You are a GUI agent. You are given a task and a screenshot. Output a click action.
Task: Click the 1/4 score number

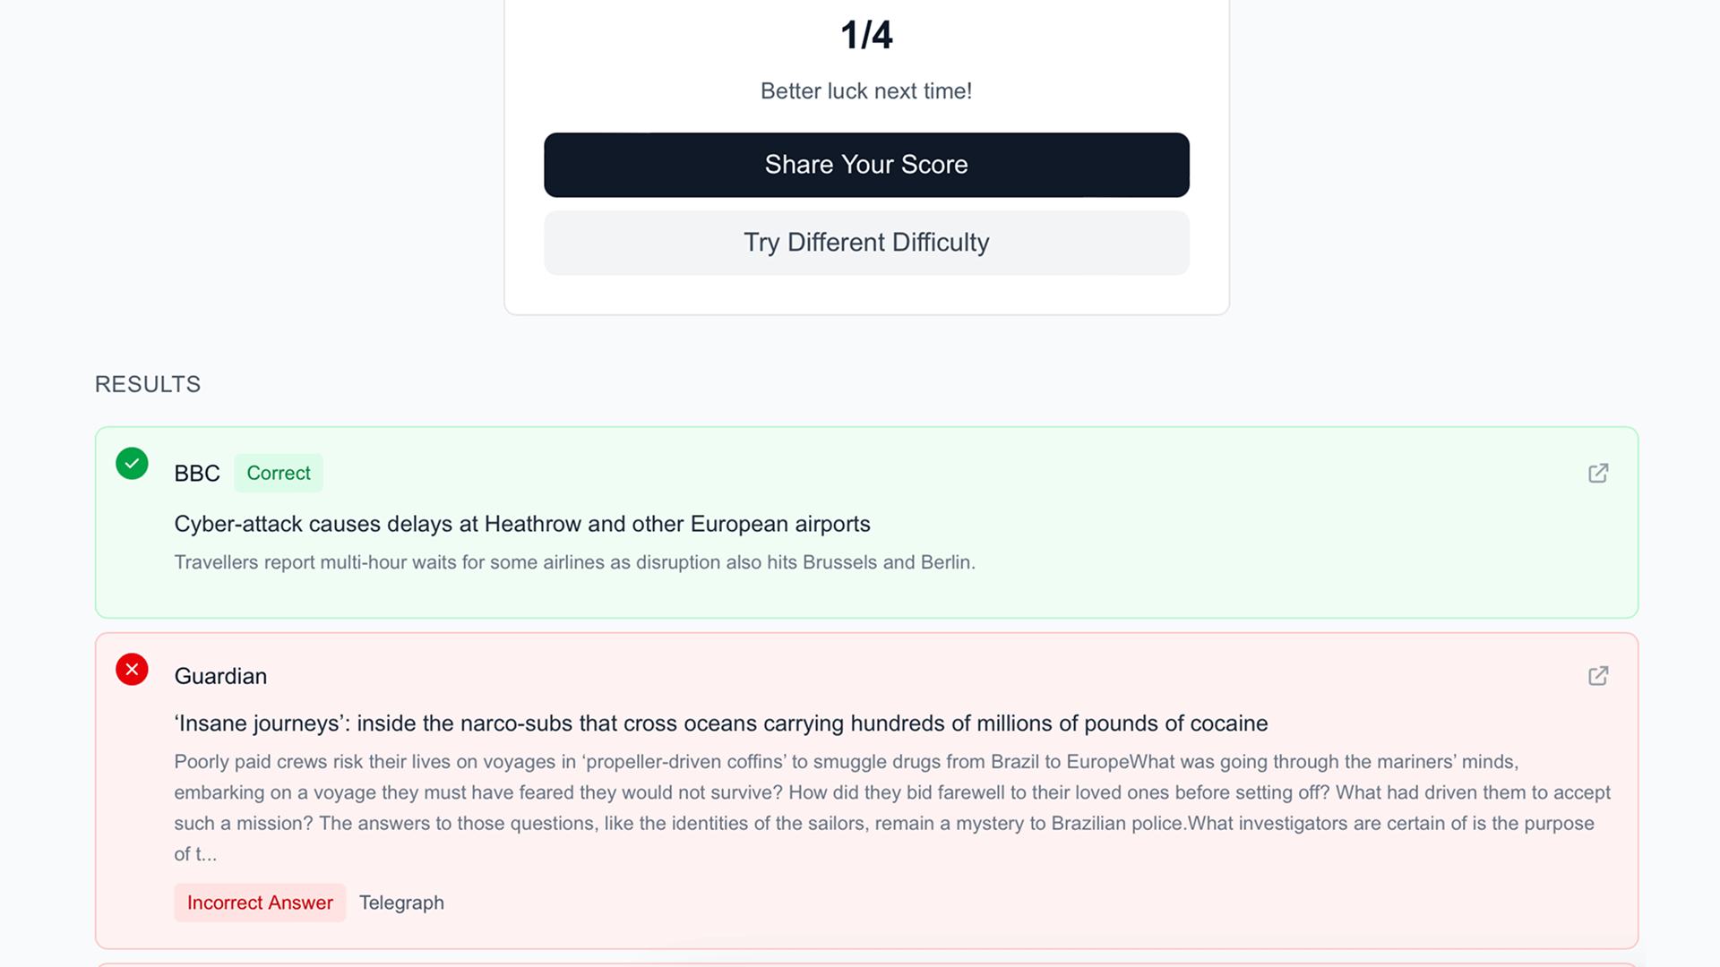866,36
